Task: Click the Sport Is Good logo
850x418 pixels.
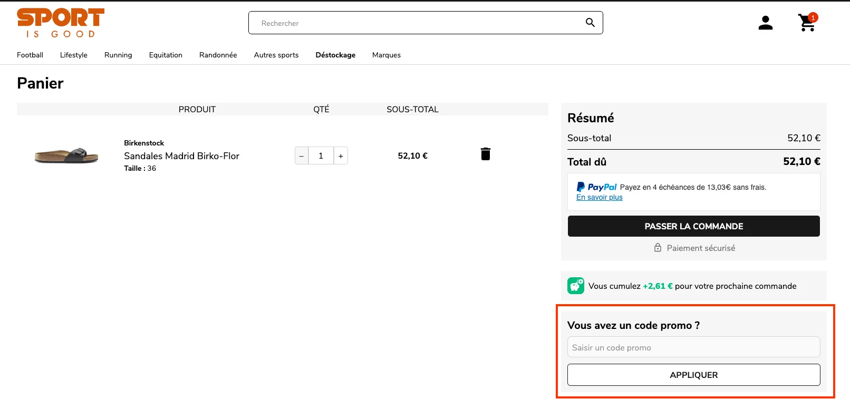Action: click(61, 23)
